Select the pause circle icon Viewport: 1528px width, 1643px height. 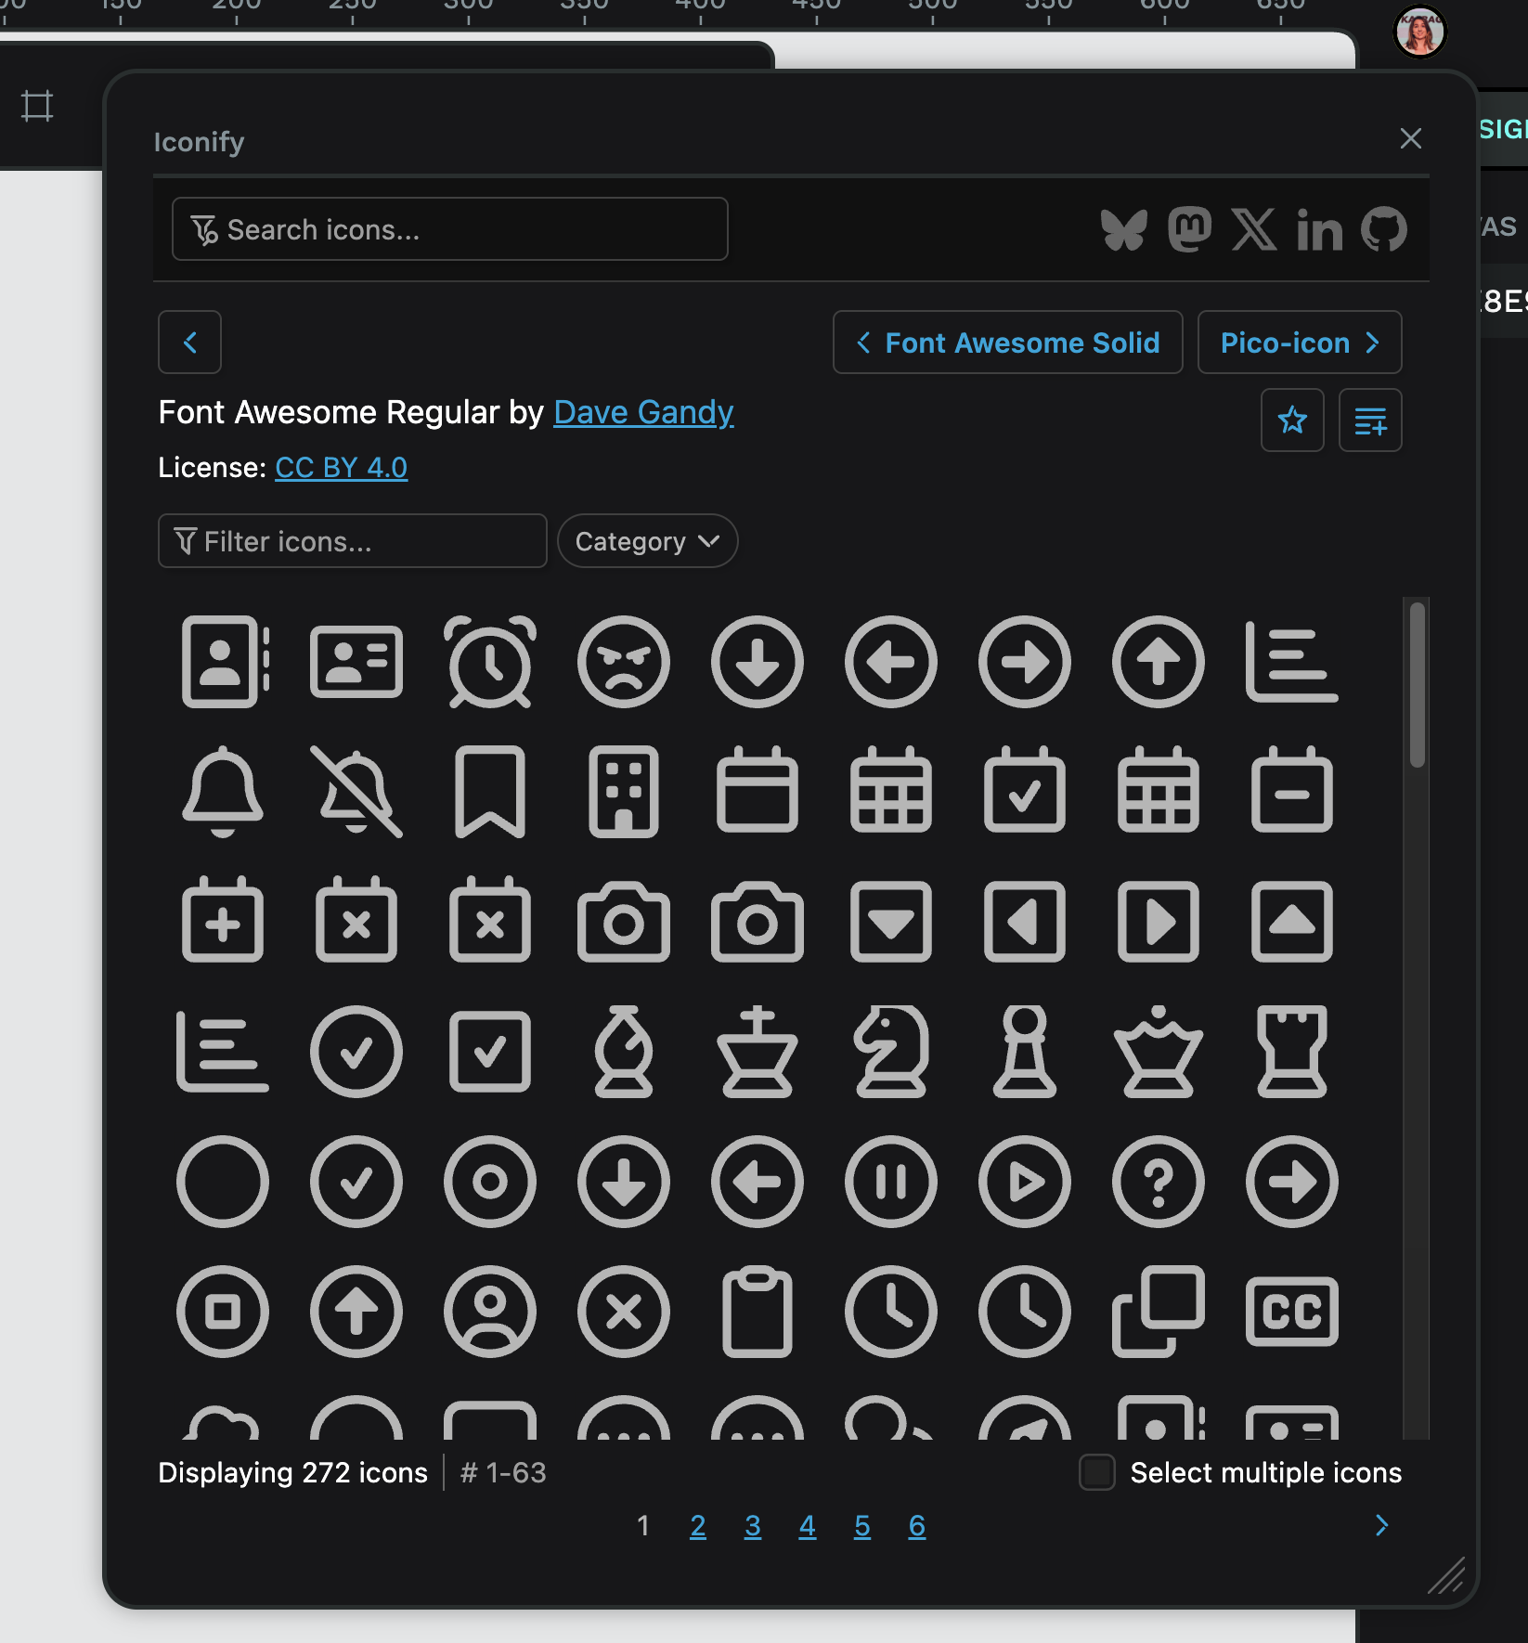[x=891, y=1182]
